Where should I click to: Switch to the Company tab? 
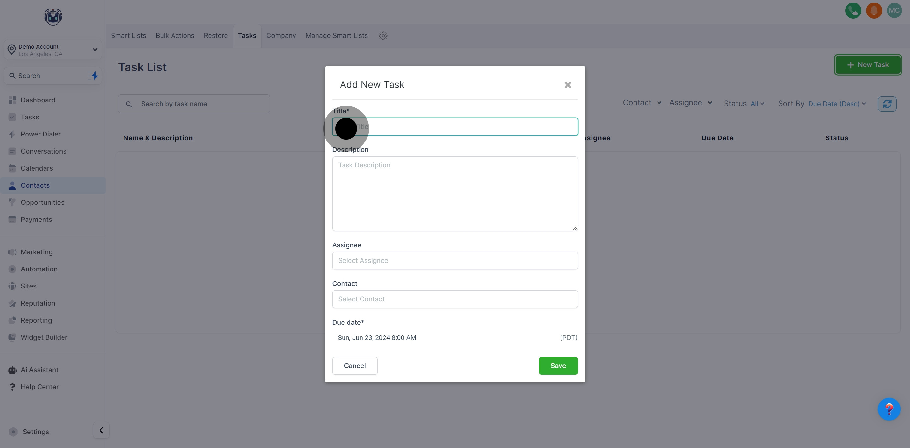[x=281, y=36]
